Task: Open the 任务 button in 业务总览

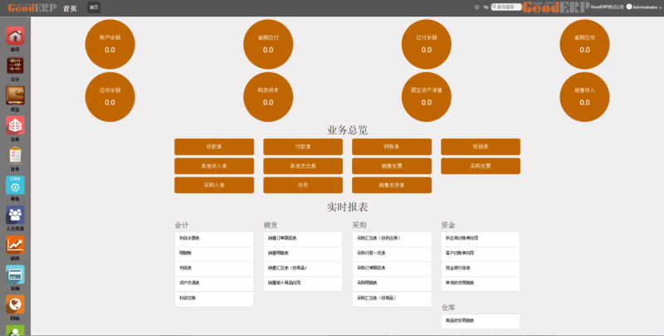Action: [x=303, y=185]
